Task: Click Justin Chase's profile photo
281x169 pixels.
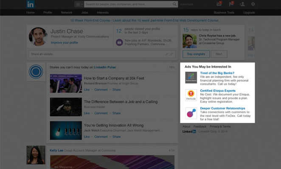Action: coord(38,36)
